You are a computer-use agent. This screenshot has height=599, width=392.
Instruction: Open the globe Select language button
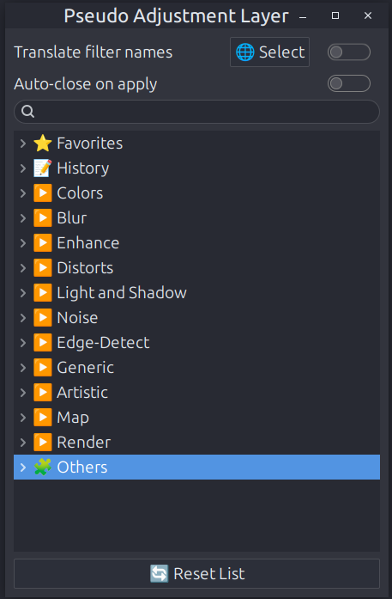point(269,52)
